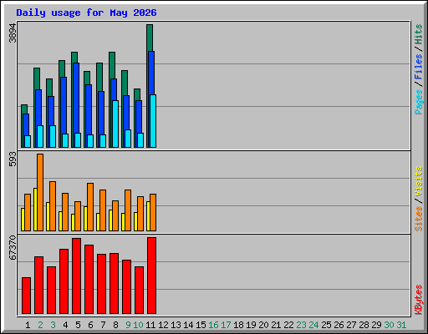Click the red KBytes bar for day 11
This screenshot has width=428, height=334.
tap(151, 276)
